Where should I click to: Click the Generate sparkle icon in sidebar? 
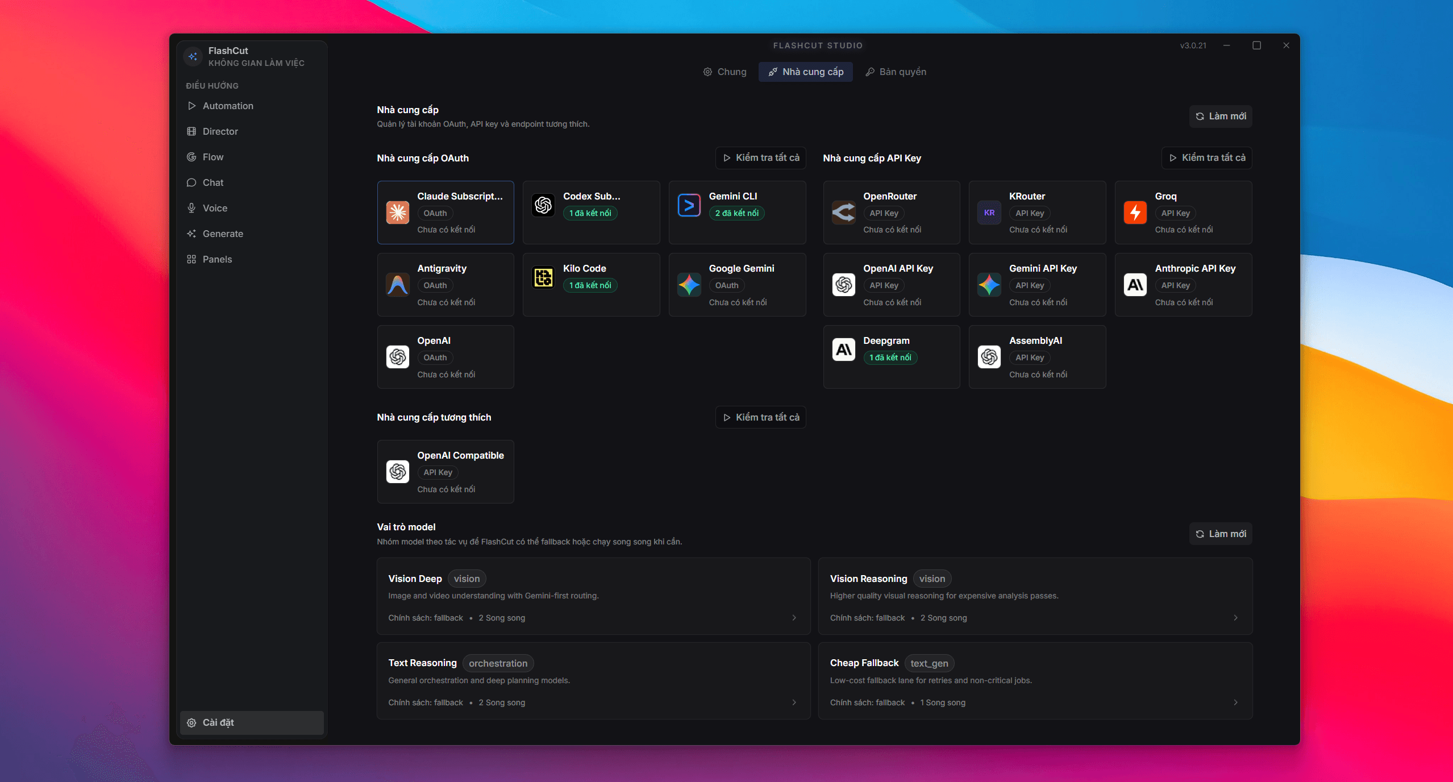tap(191, 234)
